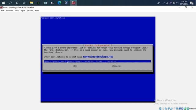Open the Help menu
Screen dimensions: 196x110
[37, 11]
